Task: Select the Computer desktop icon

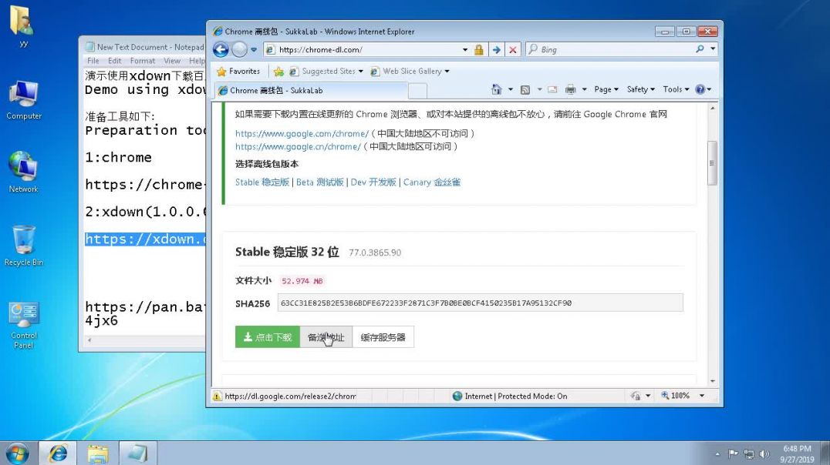Action: click(x=24, y=100)
